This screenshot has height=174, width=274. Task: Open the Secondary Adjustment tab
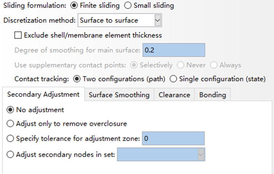click(x=43, y=94)
